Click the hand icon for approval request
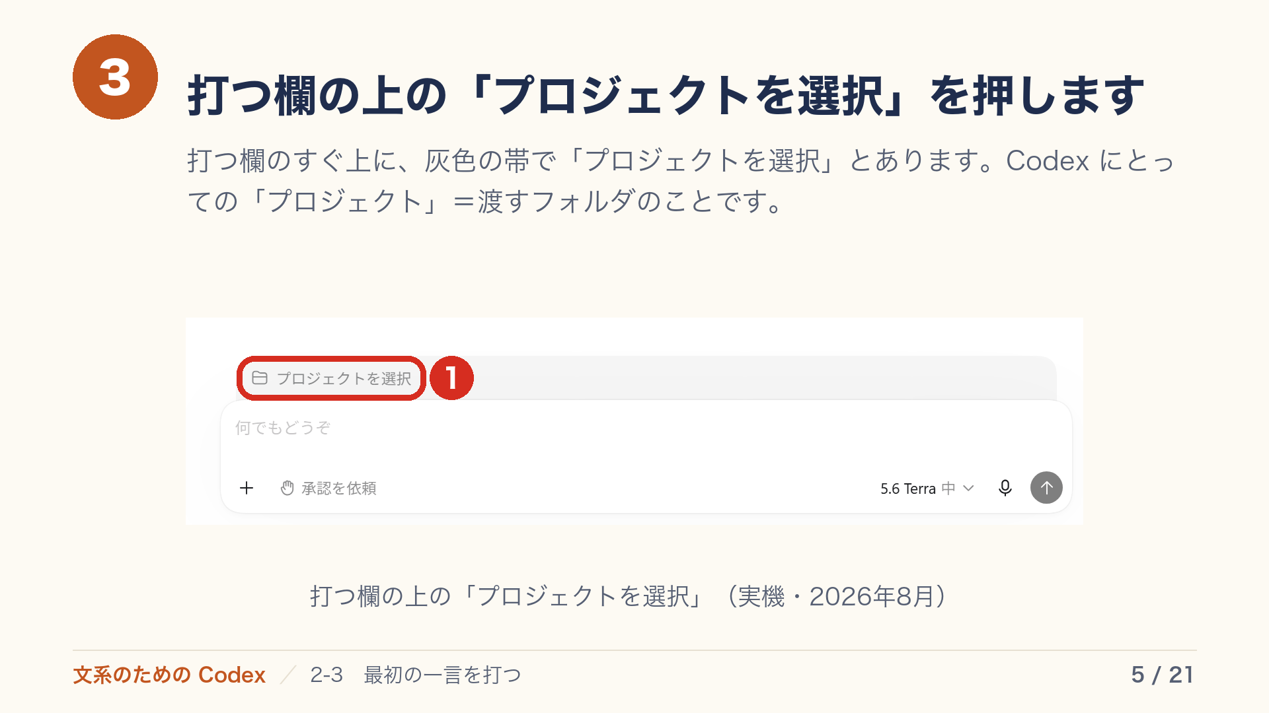The width and height of the screenshot is (1269, 713). (287, 488)
